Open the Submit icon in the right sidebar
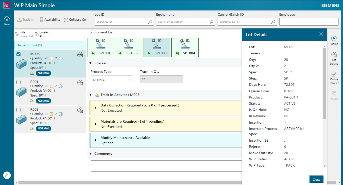 pos(334,40)
